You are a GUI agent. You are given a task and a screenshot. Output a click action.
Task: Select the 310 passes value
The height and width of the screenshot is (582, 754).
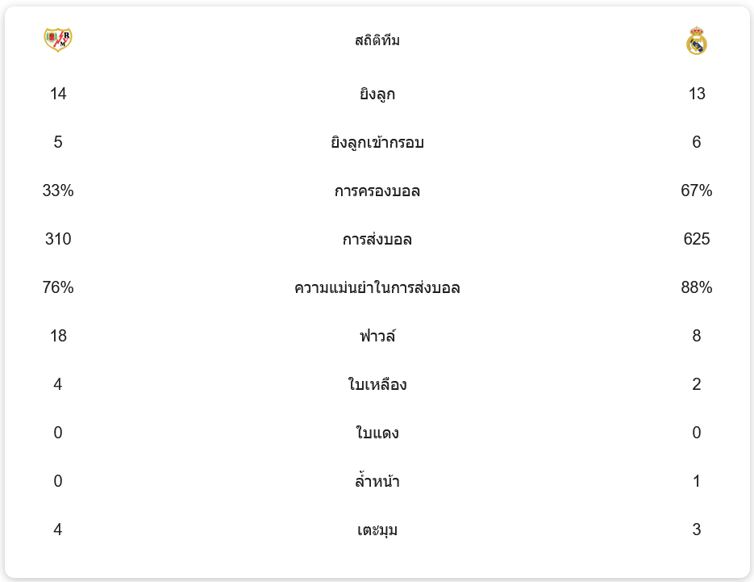[x=58, y=240]
